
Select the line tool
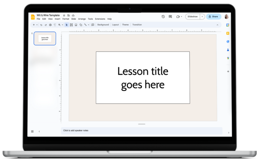pyautogui.click(x=85, y=25)
